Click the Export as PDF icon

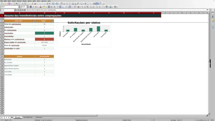point(14,4)
